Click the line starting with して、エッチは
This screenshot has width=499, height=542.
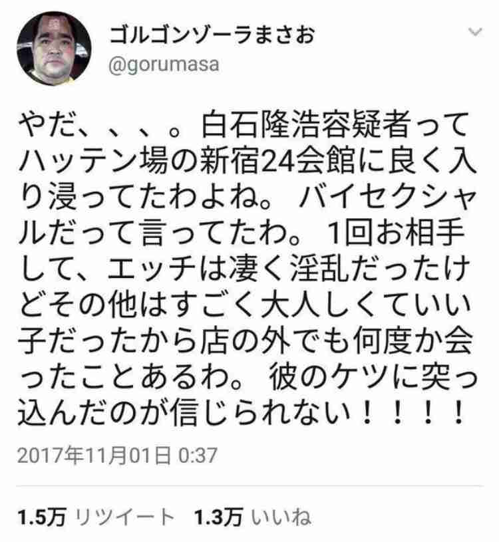coord(244,268)
